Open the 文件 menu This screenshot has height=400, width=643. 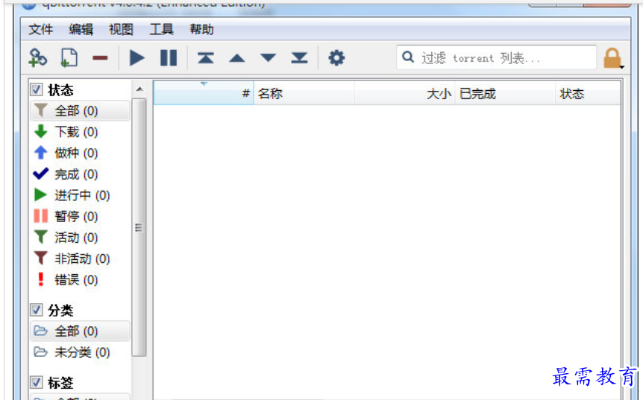(x=40, y=30)
